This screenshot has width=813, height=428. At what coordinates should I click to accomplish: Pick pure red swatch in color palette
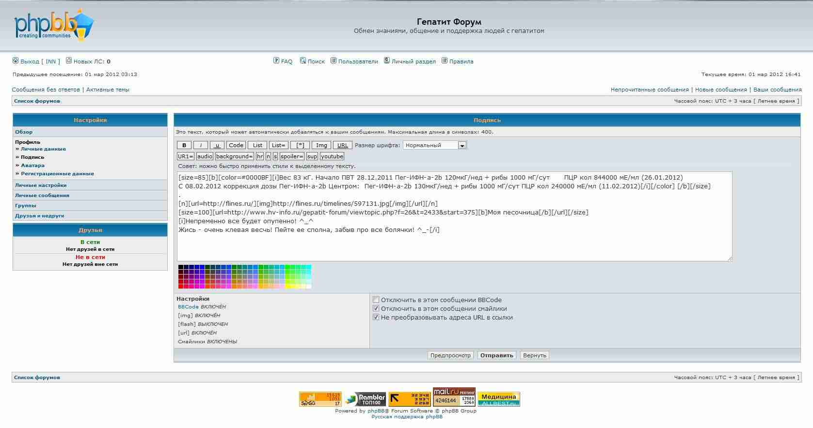coord(181,286)
